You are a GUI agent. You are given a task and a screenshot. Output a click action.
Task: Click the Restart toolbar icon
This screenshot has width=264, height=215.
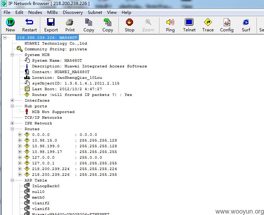(29, 22)
